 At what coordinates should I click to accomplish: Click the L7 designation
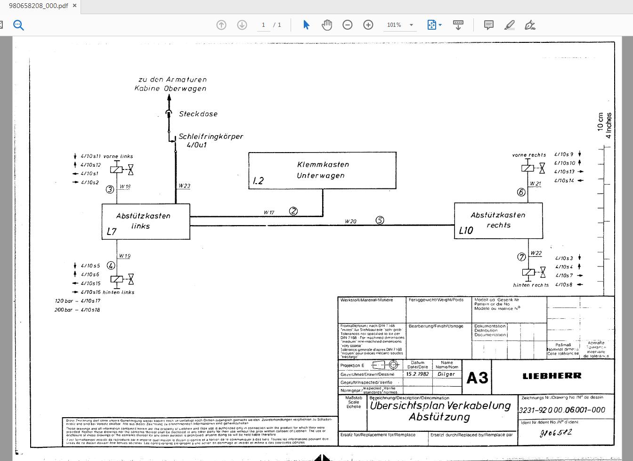(111, 231)
